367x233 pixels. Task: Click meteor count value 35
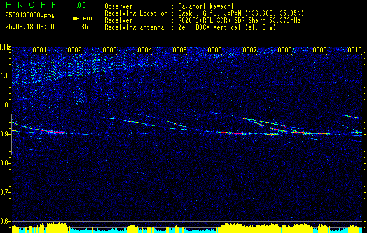pos(85,27)
